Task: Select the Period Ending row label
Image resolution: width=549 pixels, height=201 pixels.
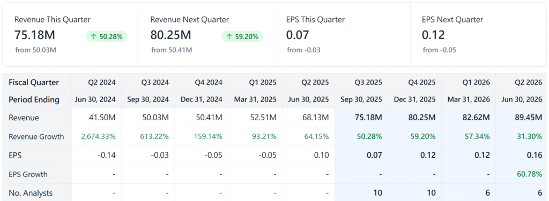Action: (x=34, y=99)
